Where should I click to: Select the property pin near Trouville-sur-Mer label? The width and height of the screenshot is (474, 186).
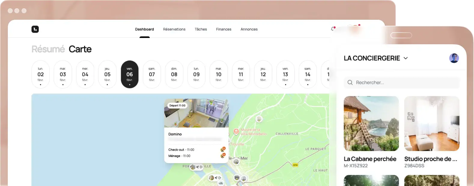[236, 162]
